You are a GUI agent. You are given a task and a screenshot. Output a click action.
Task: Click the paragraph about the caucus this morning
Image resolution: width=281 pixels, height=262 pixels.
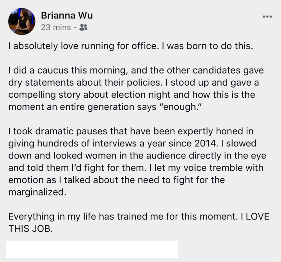pos(136,88)
